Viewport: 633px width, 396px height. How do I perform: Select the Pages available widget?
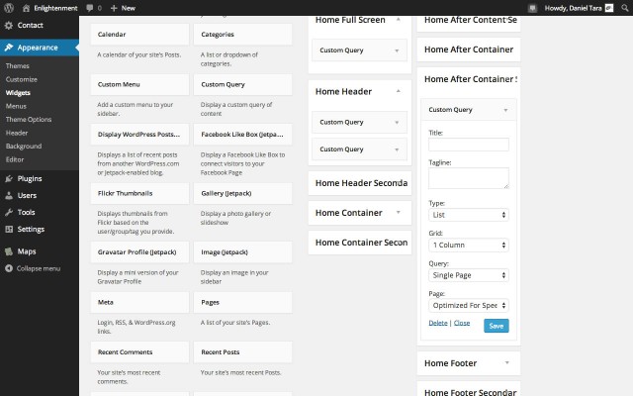(242, 302)
